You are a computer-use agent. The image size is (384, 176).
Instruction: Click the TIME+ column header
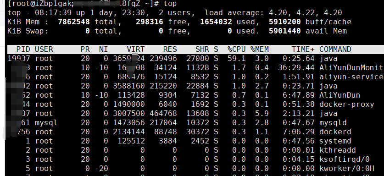[303, 49]
